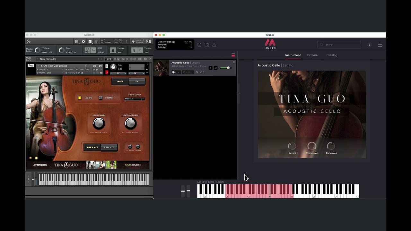Image resolution: width=411 pixels, height=231 pixels.
Task: Click Kontakt transport play button
Action: pos(89,52)
